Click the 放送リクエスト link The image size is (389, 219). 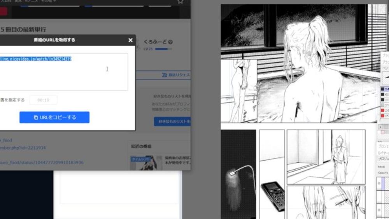[x=176, y=75]
